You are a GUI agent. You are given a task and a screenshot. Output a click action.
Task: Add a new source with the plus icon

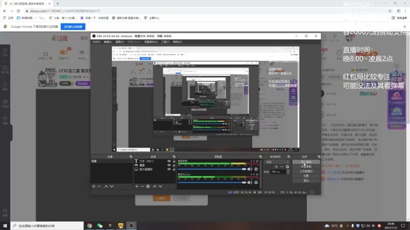137,187
